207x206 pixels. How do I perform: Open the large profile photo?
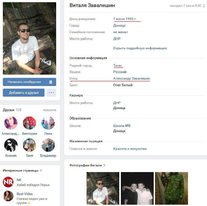tap(29, 38)
